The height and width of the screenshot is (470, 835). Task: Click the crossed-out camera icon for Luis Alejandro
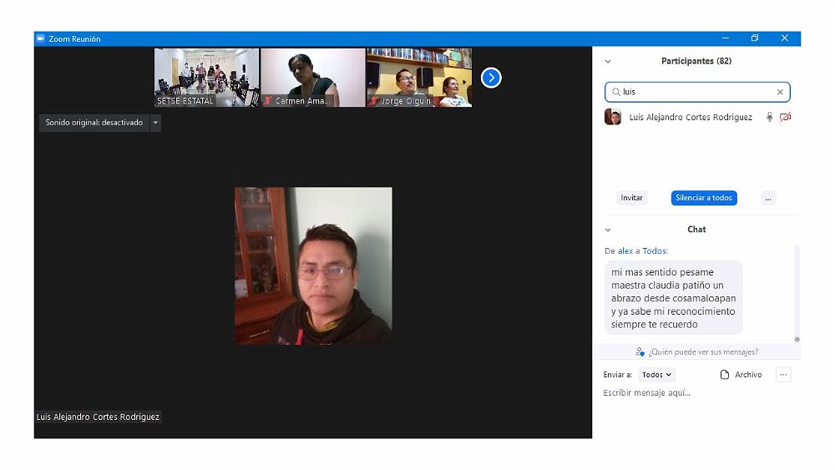click(x=785, y=118)
